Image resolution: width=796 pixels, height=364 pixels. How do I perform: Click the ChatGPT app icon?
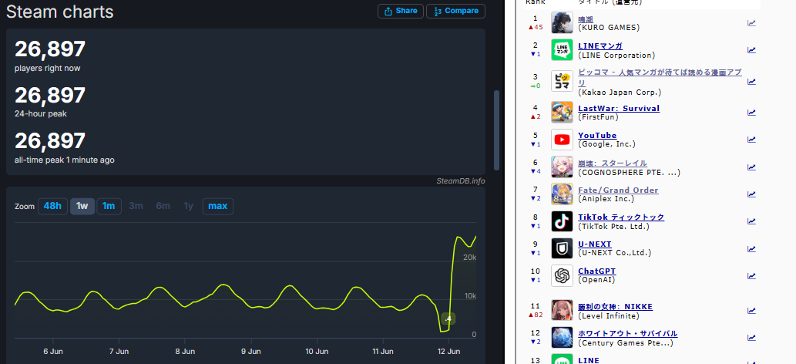(562, 275)
